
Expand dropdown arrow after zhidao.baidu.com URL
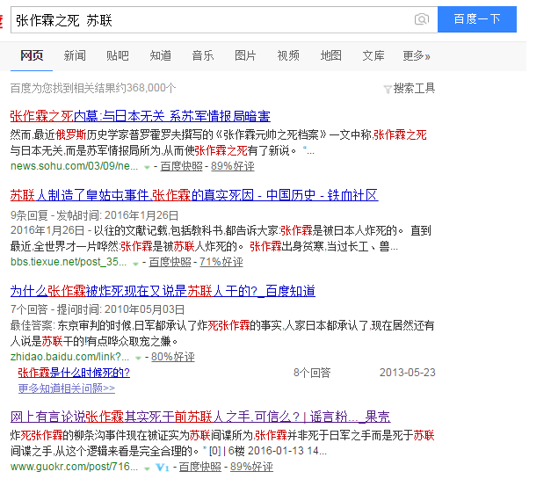(139, 358)
